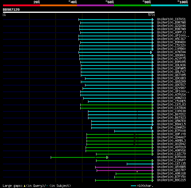Select the label UniRef100_A7PUS4
The height and width of the screenshot is (188, 191).
pyautogui.click(x=171, y=95)
